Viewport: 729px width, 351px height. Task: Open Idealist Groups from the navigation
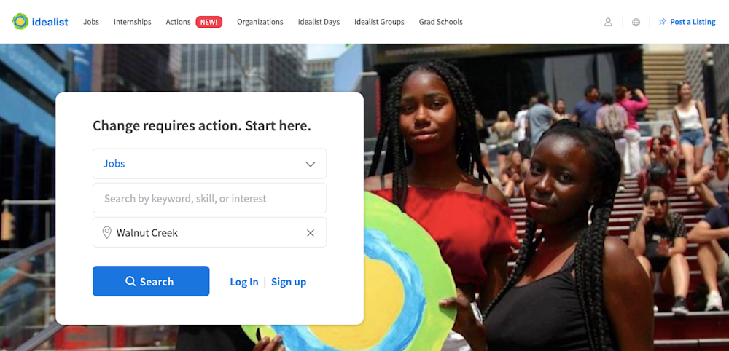(379, 22)
